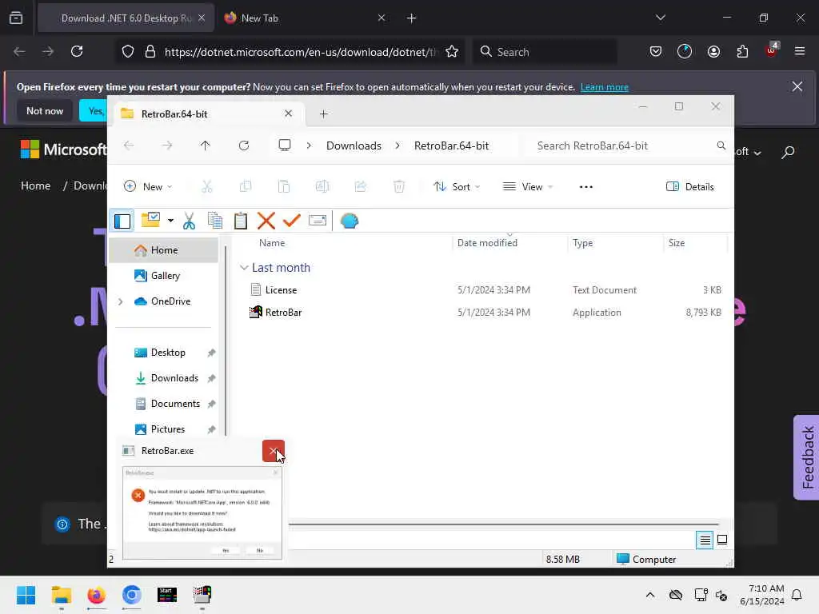Open Desktop in Quick access
Screen dimensions: 819x614
pos(168,353)
